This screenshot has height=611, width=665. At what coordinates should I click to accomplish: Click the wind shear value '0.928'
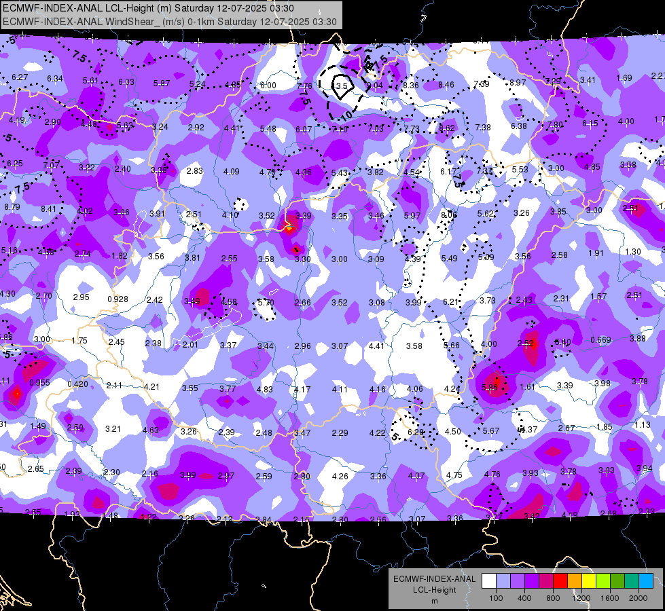[118, 299]
